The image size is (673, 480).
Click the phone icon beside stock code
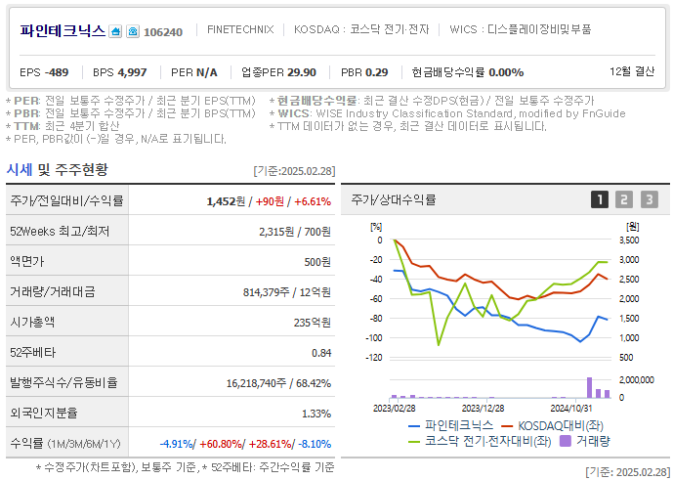133,31
